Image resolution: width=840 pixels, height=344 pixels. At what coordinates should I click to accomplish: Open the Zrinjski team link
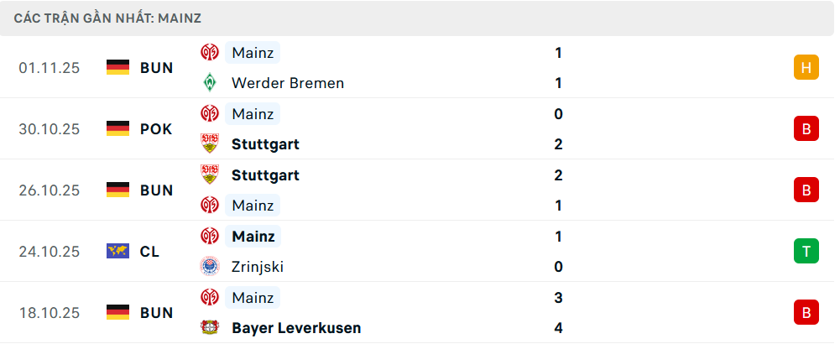click(257, 267)
